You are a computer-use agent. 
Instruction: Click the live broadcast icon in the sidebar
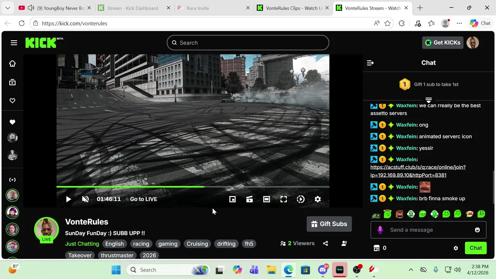click(12, 180)
